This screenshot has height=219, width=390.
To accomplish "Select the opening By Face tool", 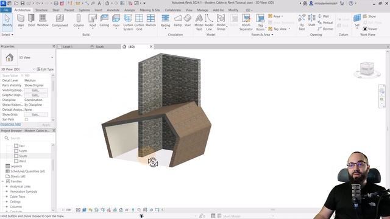I will (x=302, y=23).
